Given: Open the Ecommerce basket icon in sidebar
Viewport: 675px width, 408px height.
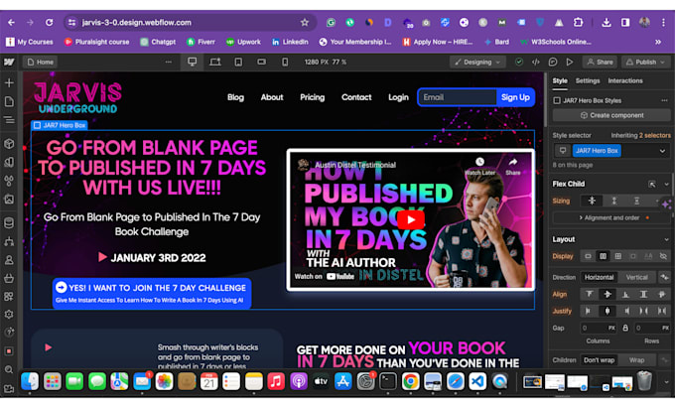Looking at the screenshot, I should 9,279.
